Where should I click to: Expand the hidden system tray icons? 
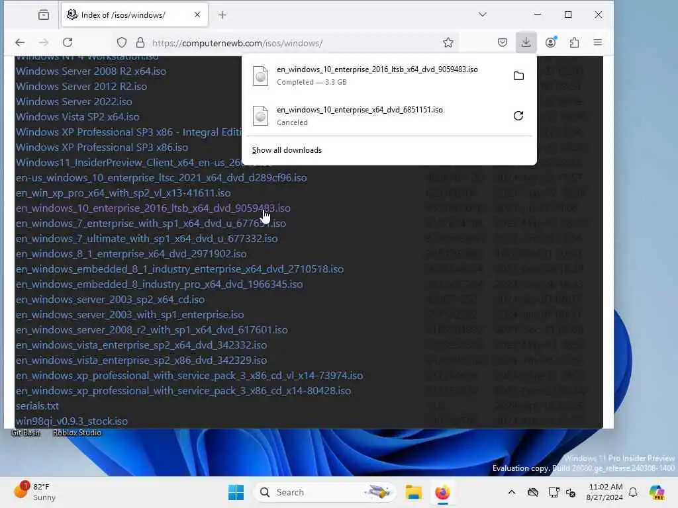(512, 492)
